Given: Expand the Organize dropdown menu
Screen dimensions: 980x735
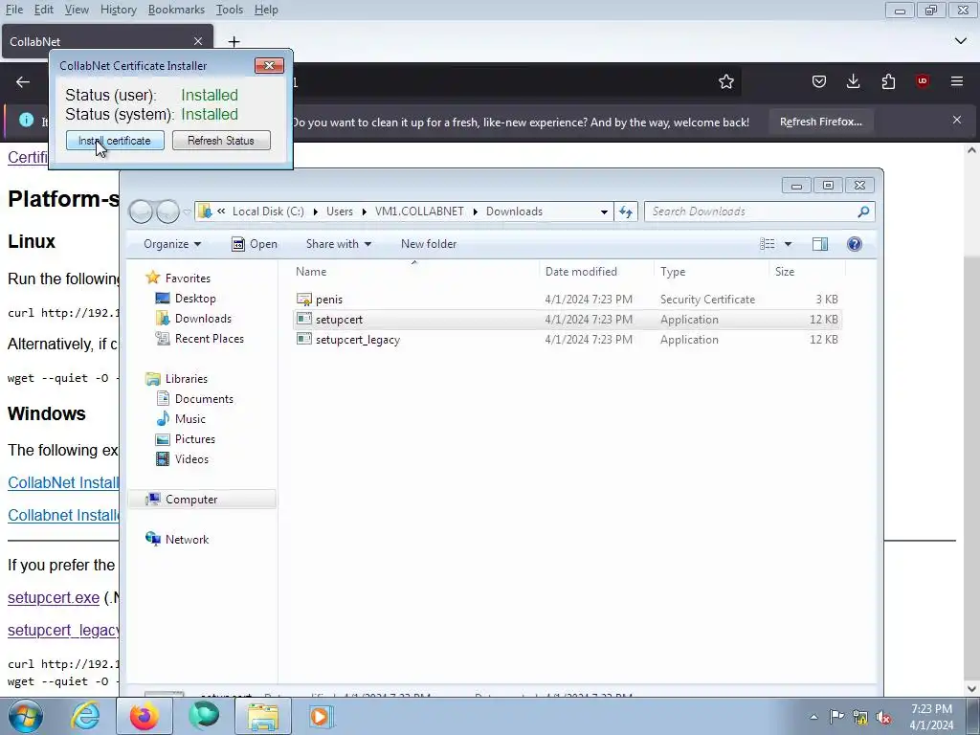Looking at the screenshot, I should point(172,244).
